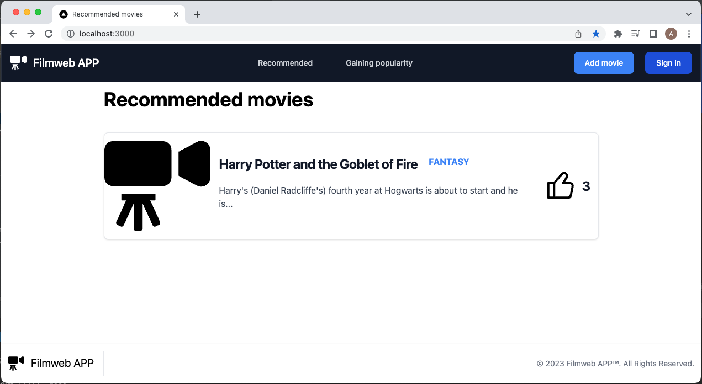Click the yellow minimize window button
The image size is (702, 384).
(x=27, y=12)
